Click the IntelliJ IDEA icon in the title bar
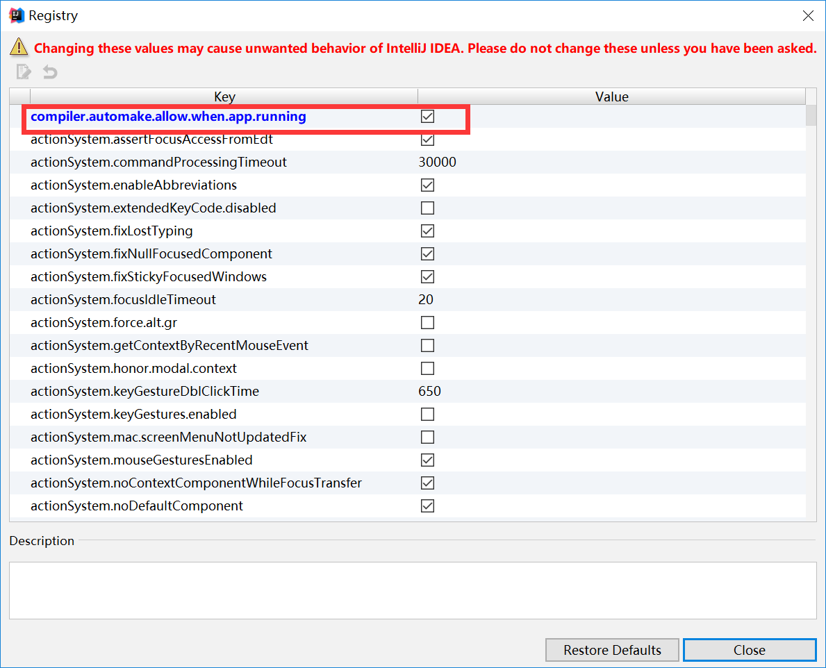Screen dimensions: 826x668 click(17, 16)
